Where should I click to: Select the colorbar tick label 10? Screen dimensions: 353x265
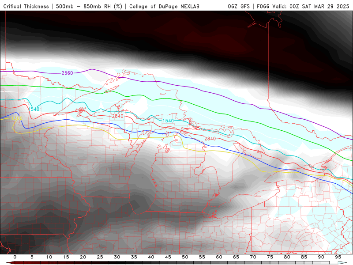click(x=49, y=257)
